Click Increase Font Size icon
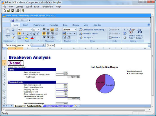The height and width of the screenshot is (116, 156). coord(34,34)
